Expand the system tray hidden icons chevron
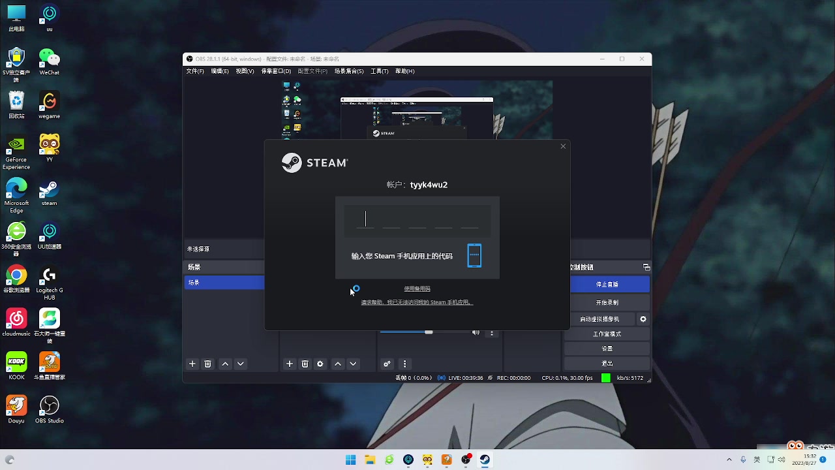The image size is (835, 470). [729, 460]
